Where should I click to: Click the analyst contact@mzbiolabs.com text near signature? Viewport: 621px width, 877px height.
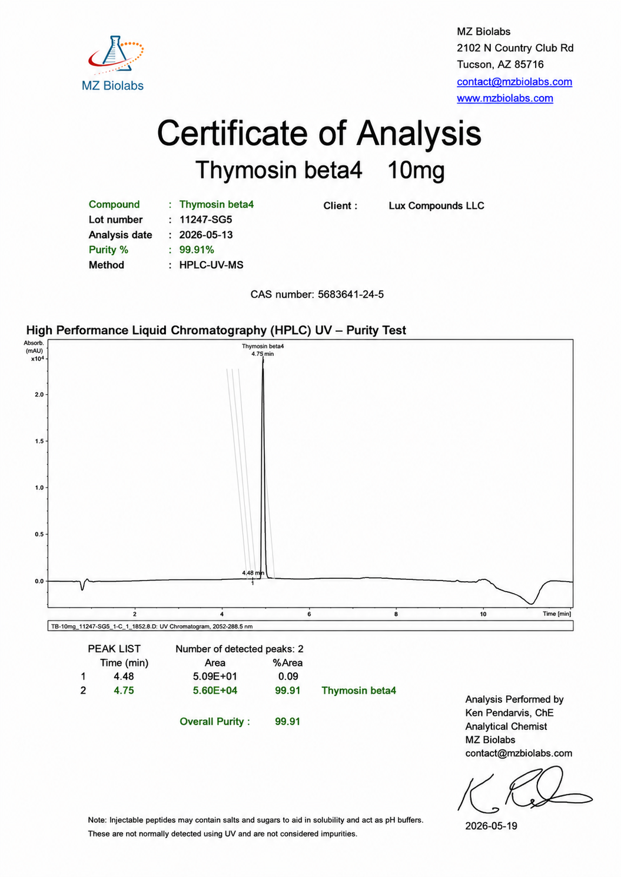(519, 753)
